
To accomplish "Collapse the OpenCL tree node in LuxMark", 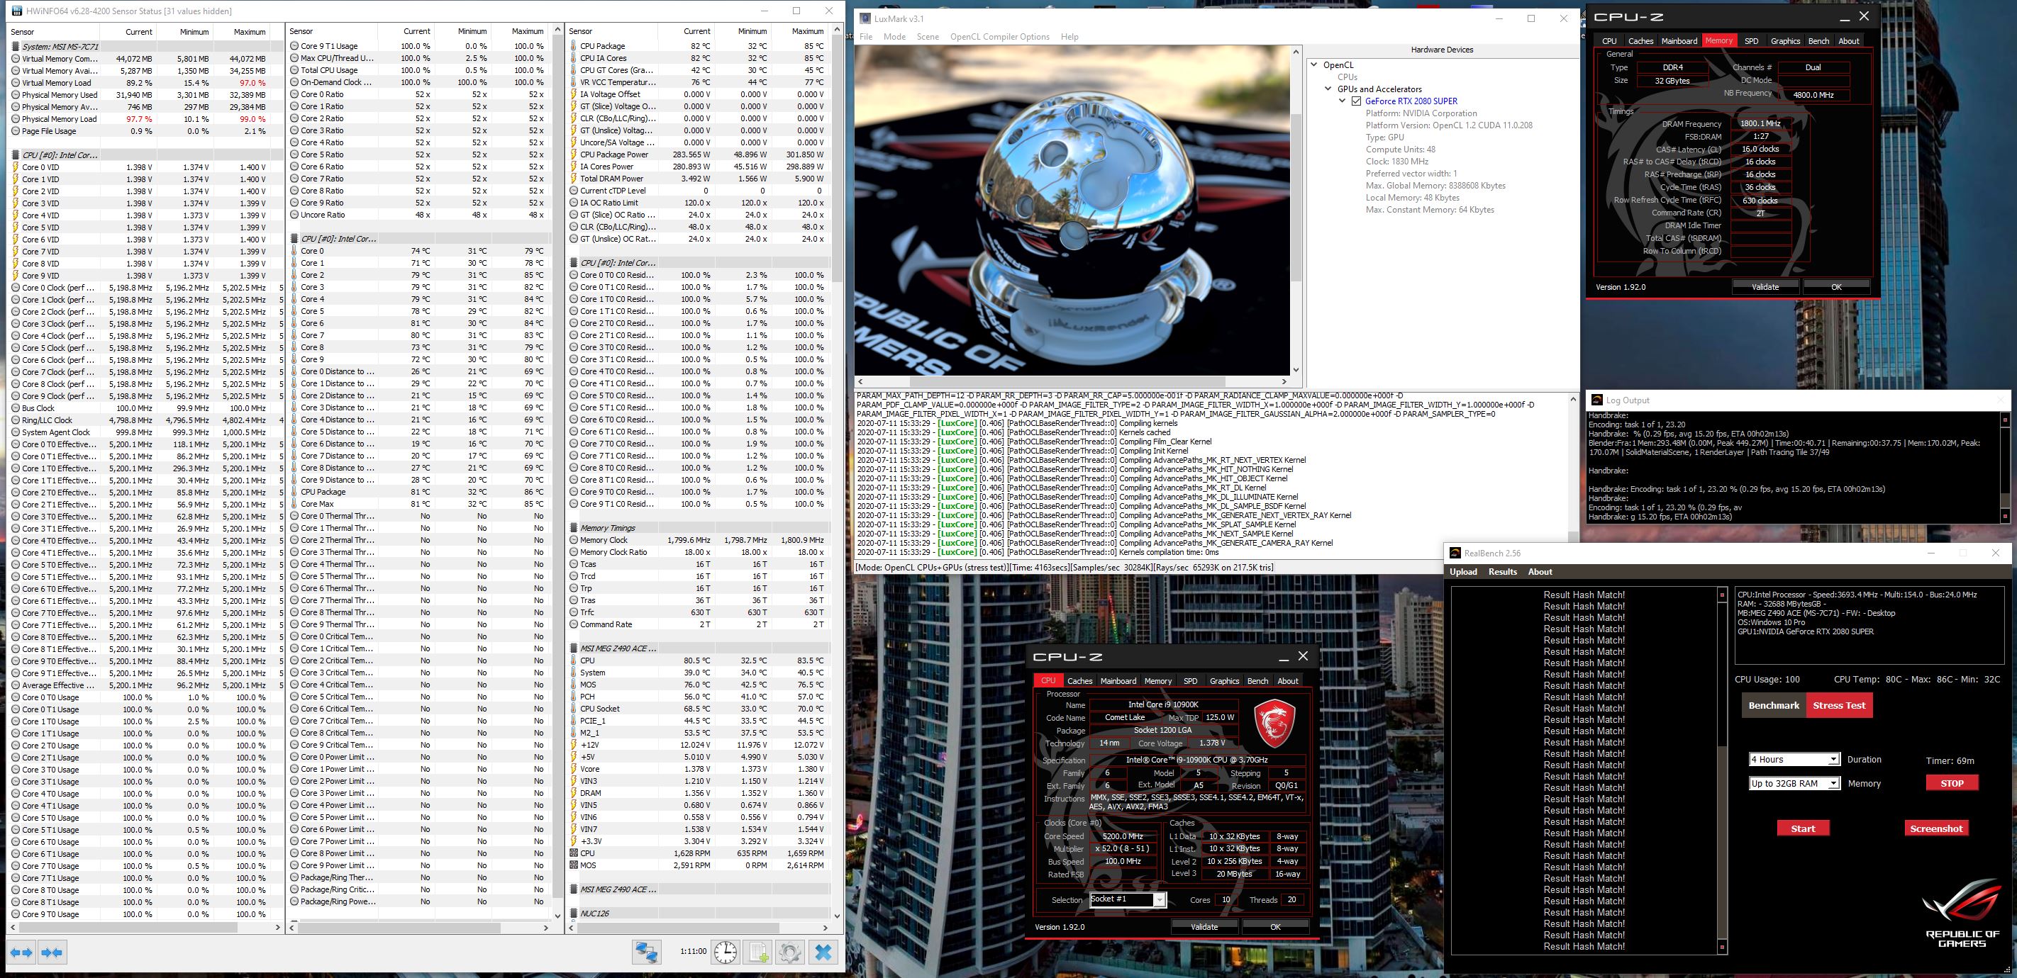I will point(1314,65).
